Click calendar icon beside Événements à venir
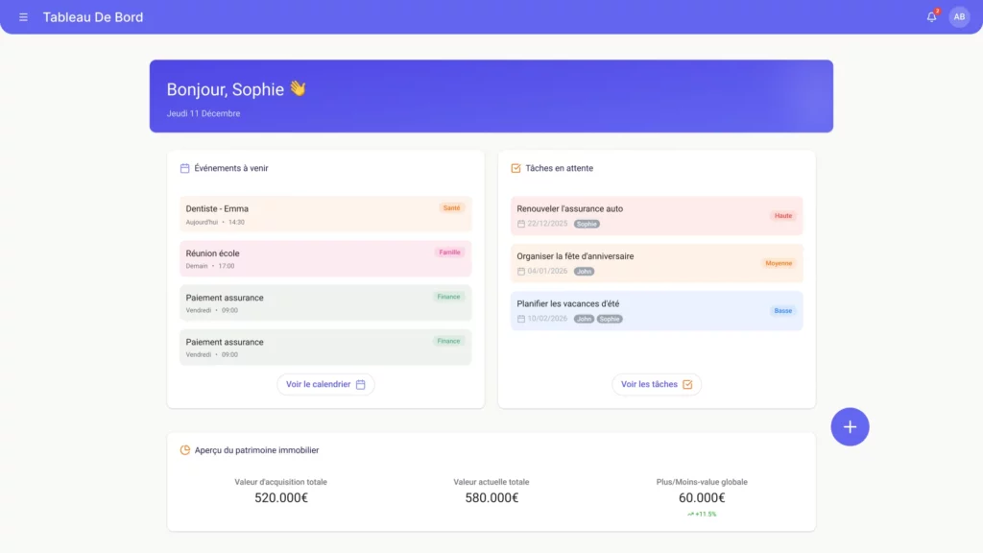The image size is (983, 553). pos(185,168)
